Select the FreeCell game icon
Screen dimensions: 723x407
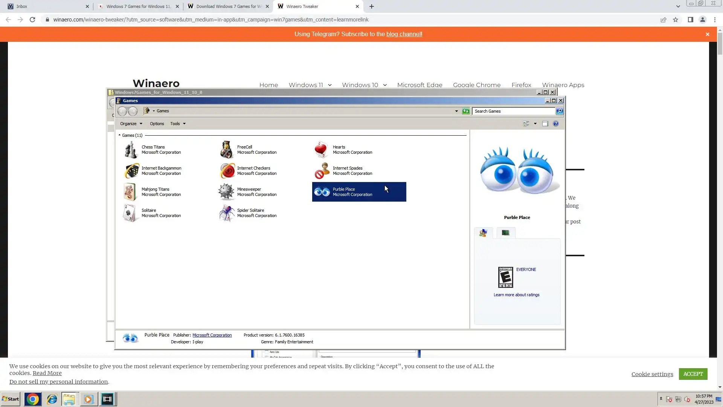[227, 150]
